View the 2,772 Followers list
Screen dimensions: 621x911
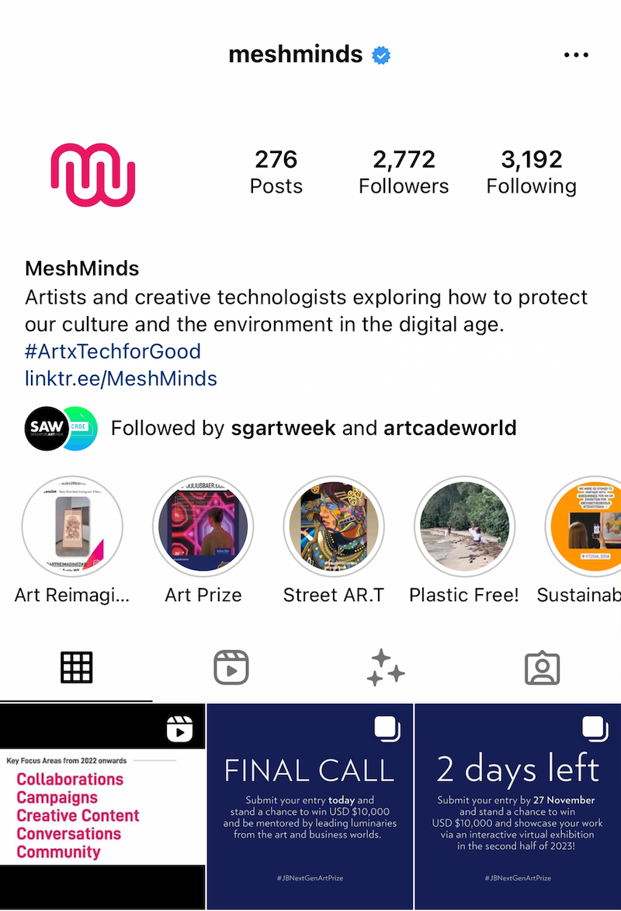coord(404,172)
